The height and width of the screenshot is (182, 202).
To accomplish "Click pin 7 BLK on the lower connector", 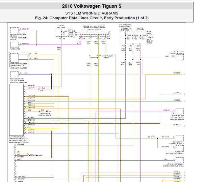I will point(17,159).
